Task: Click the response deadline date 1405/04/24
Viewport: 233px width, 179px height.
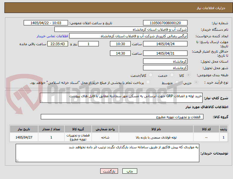Action: (x=165, y=44)
